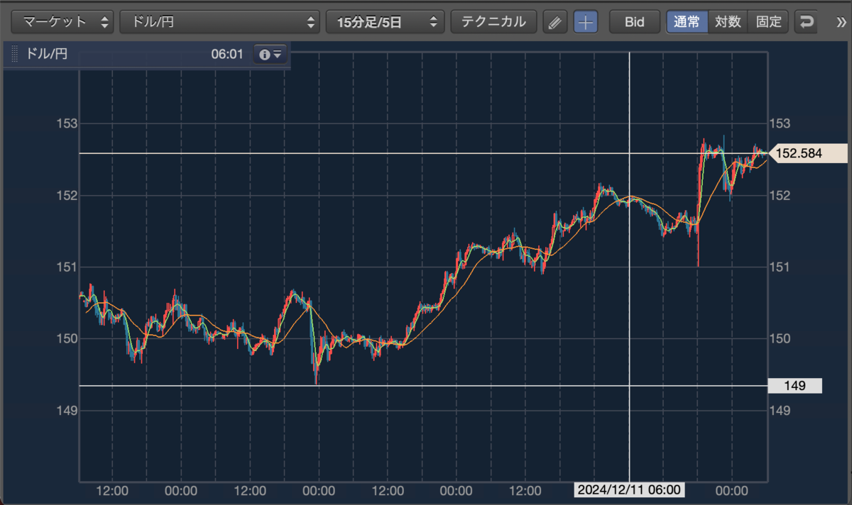Click the 2024/12/11 06:00 date marker
This screenshot has height=505, width=852.
pos(630,489)
